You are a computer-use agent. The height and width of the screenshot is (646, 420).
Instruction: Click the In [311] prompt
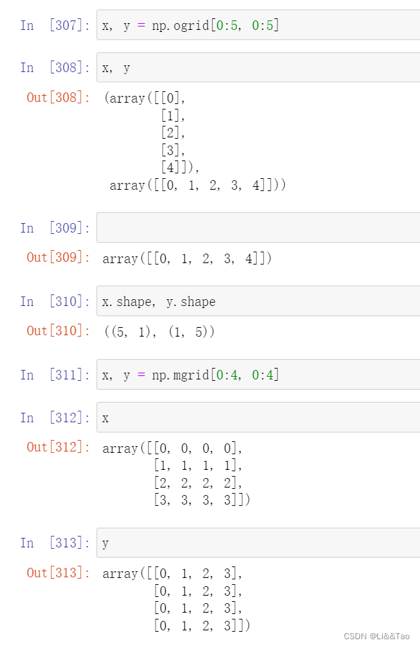pos(55,375)
